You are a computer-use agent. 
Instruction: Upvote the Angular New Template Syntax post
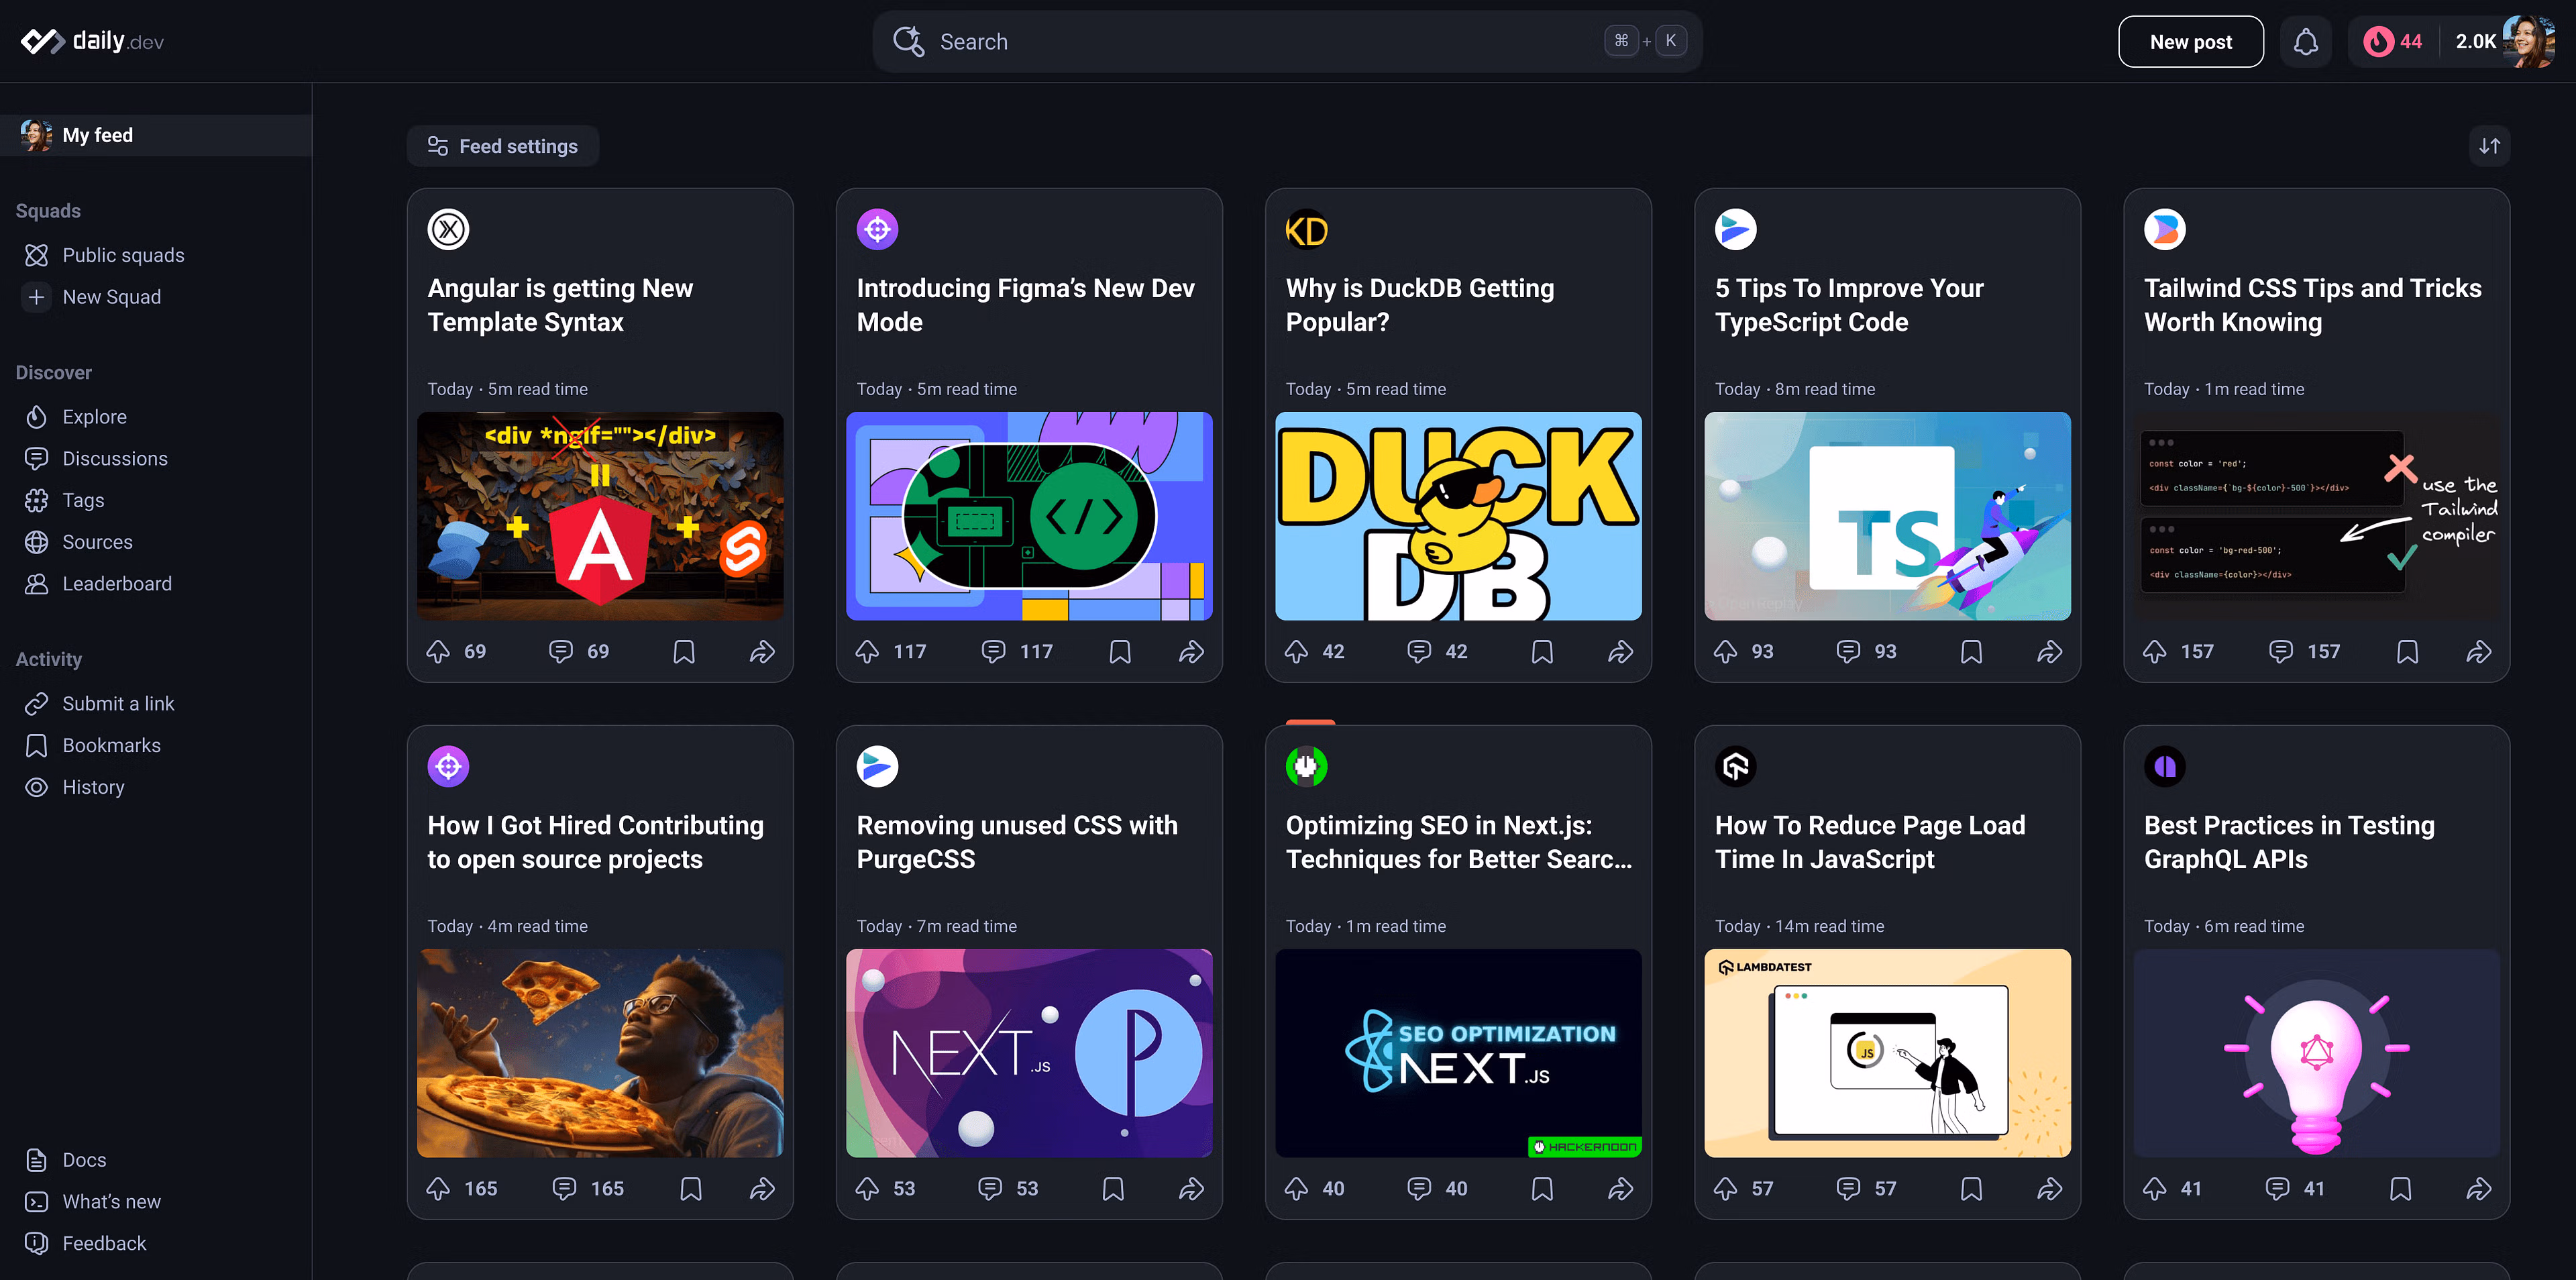pyautogui.click(x=438, y=652)
